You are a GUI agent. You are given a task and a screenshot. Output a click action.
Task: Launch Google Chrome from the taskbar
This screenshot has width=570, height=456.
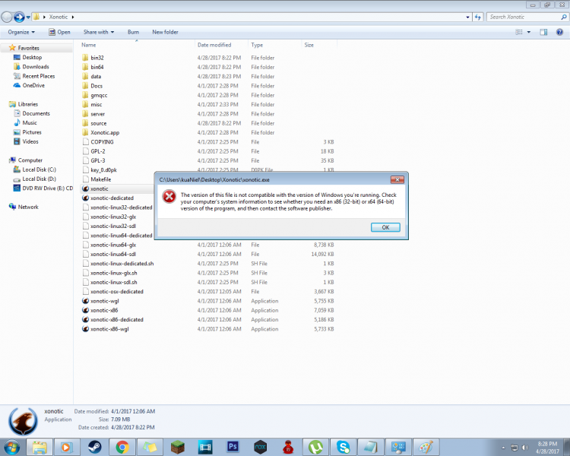click(x=122, y=447)
